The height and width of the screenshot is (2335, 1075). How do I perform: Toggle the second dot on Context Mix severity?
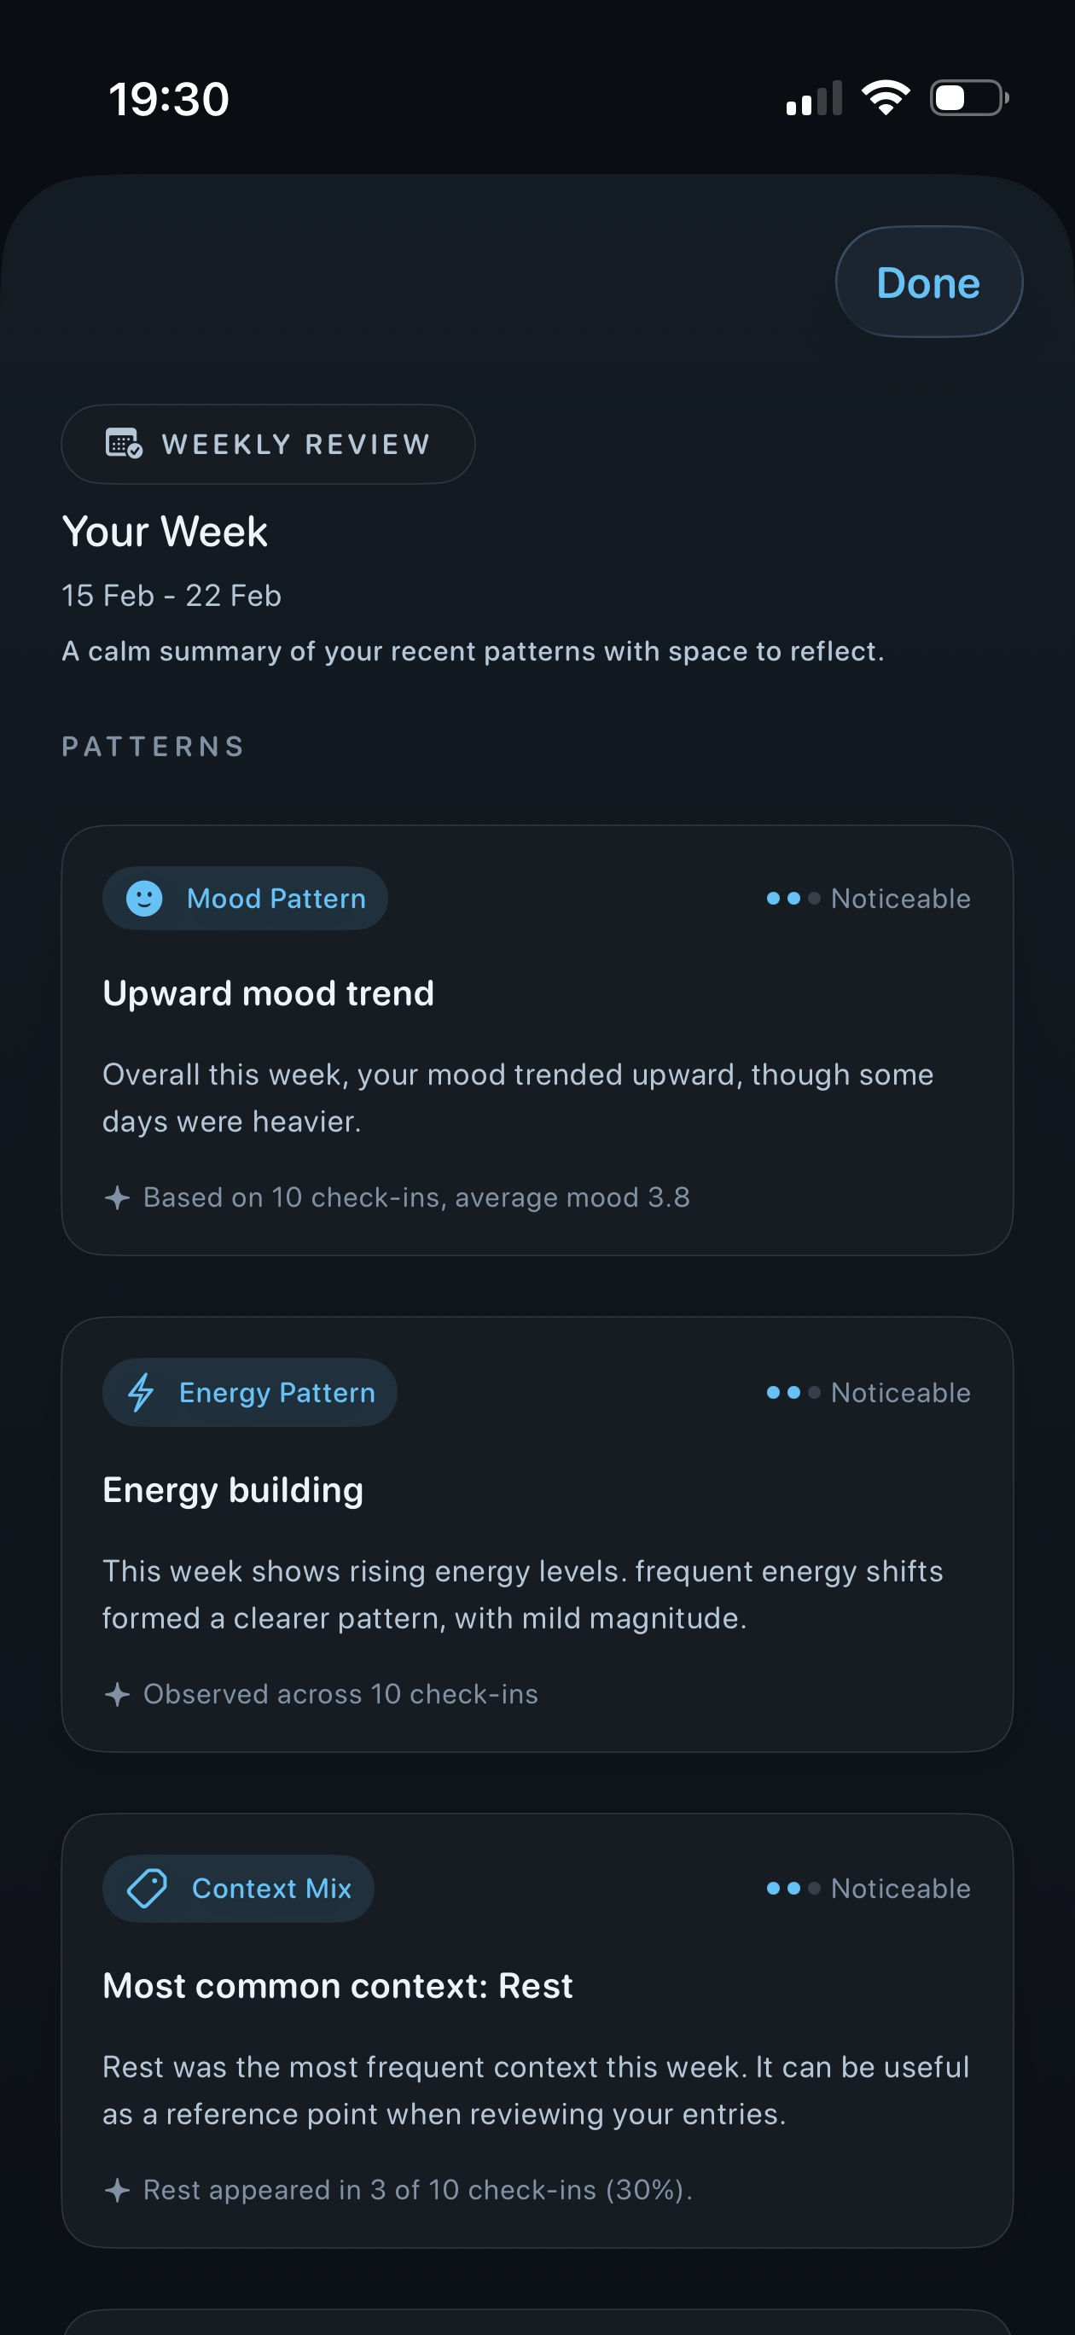(x=794, y=1888)
